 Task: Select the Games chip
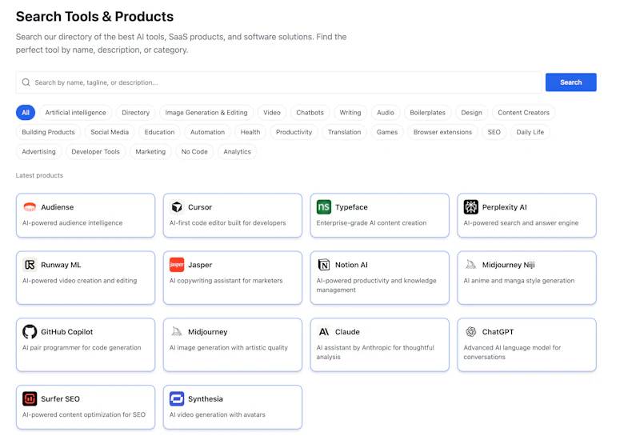pos(387,132)
